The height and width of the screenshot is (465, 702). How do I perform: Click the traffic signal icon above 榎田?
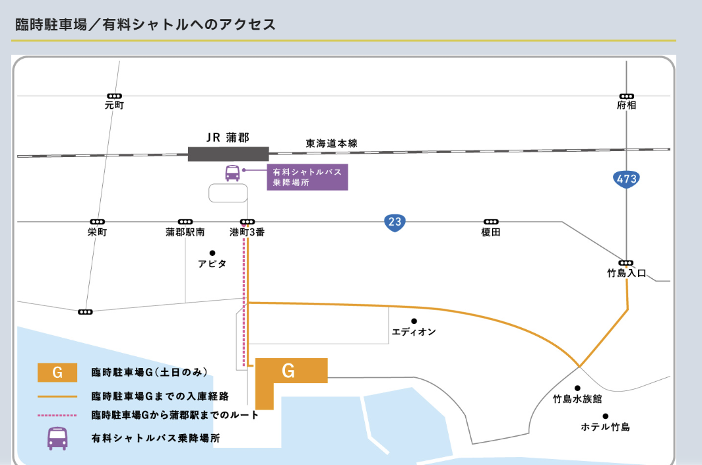491,222
